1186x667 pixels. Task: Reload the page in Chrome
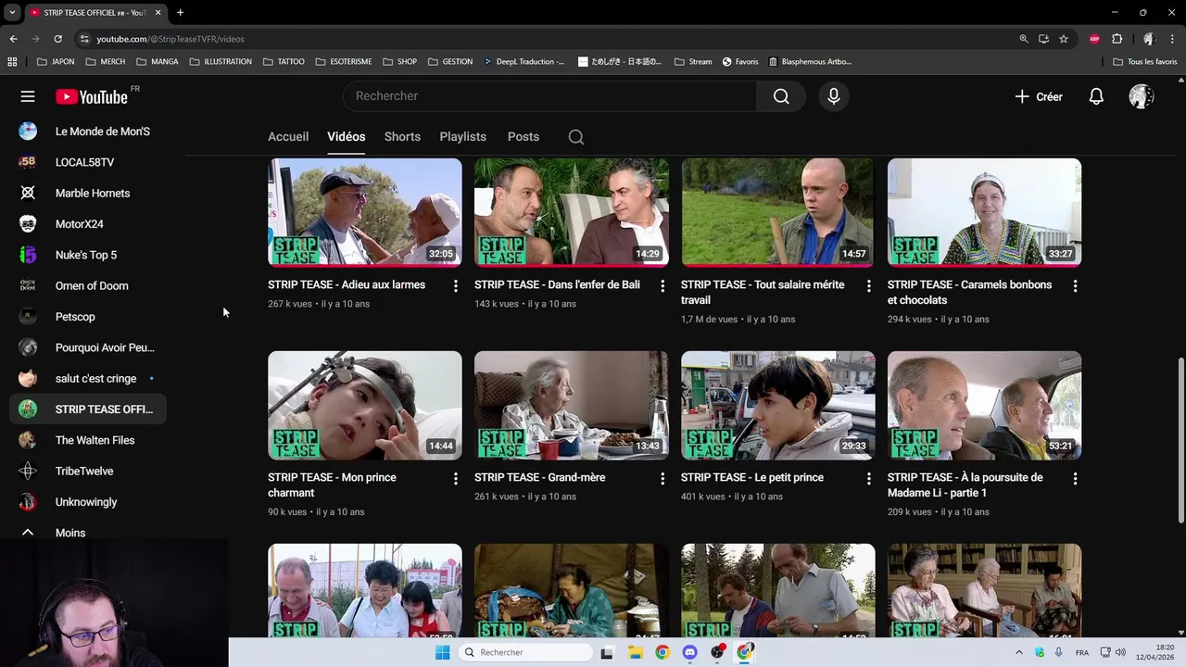[57, 39]
